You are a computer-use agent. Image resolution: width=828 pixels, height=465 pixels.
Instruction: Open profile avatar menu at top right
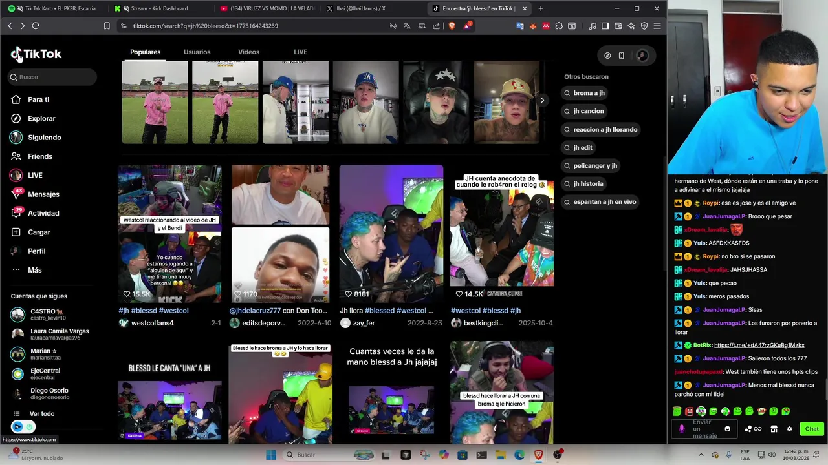[642, 56]
